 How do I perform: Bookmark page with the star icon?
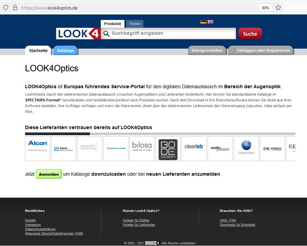(x=278, y=8)
